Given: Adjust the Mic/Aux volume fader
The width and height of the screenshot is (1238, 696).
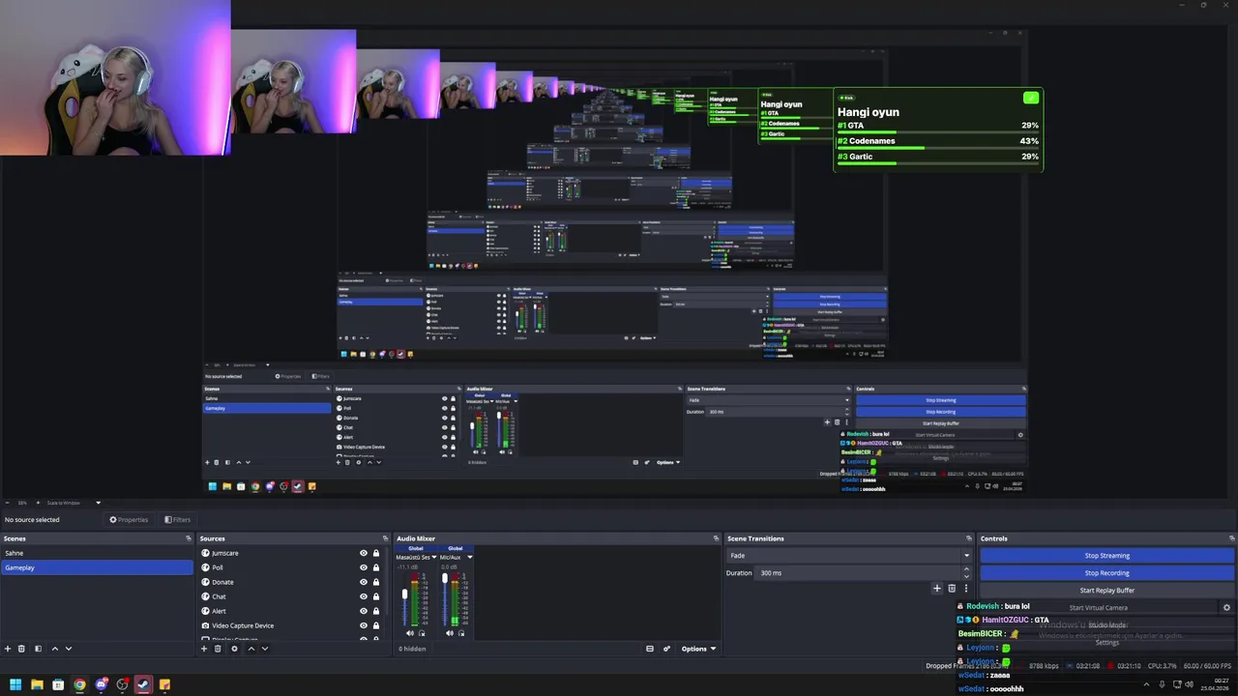Looking at the screenshot, I should [x=445, y=580].
